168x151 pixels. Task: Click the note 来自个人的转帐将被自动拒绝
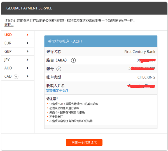pos(67,112)
